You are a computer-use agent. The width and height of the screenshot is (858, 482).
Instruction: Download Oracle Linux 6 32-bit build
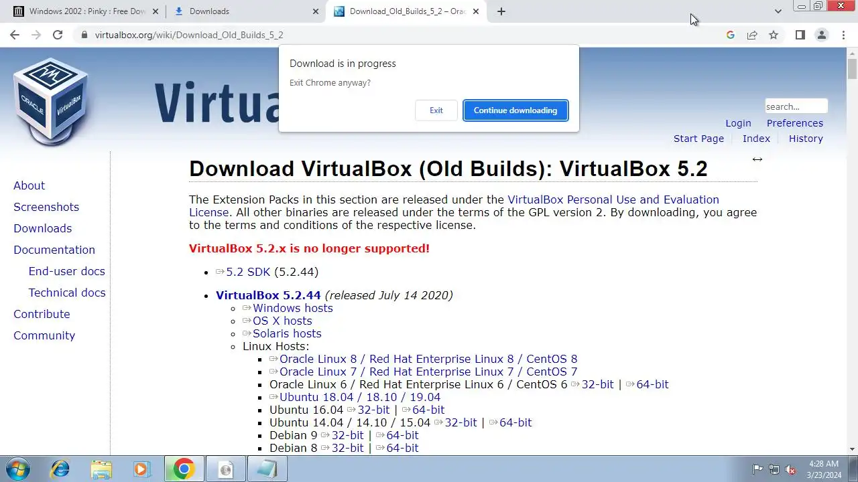pyautogui.click(x=598, y=384)
